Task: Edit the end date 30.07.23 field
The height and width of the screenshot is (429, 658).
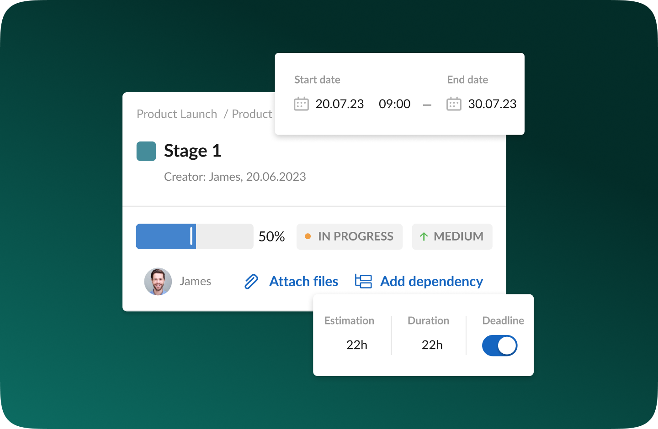Action: (492, 104)
